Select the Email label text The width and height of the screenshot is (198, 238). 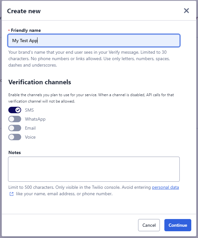click(30, 128)
